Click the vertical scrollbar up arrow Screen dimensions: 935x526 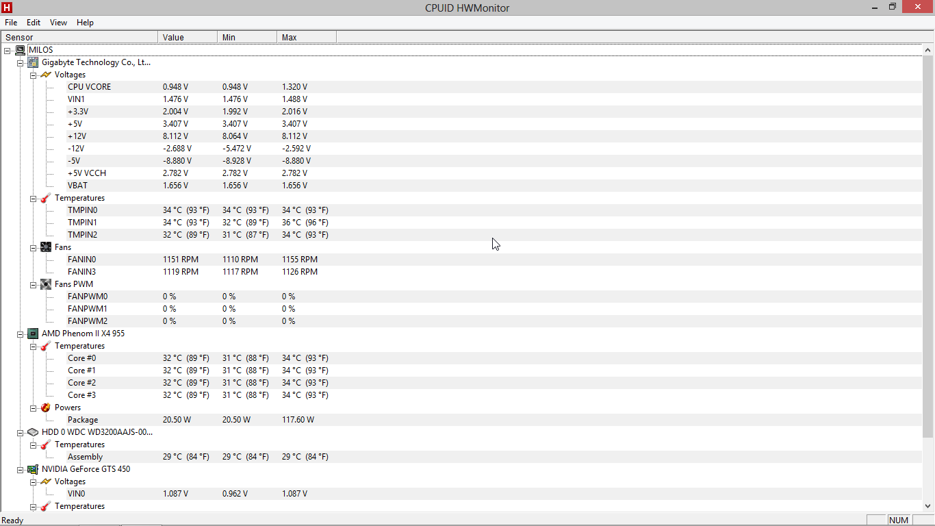coord(928,50)
